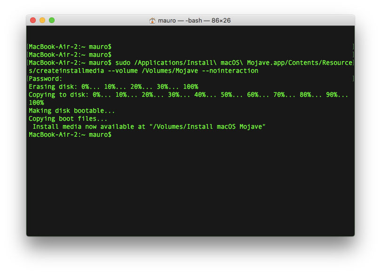Click the "sudo" word in the command line

(x=123, y=63)
